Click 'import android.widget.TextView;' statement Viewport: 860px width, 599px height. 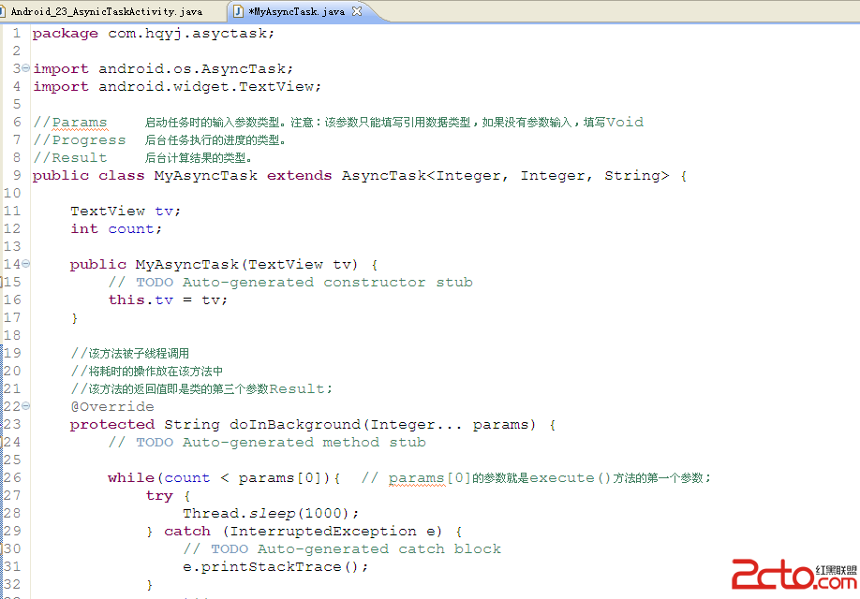[177, 87]
